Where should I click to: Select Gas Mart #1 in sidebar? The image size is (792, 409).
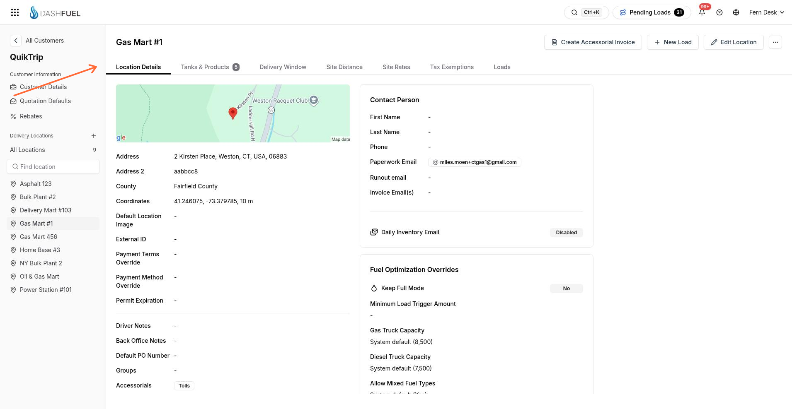pos(53,224)
